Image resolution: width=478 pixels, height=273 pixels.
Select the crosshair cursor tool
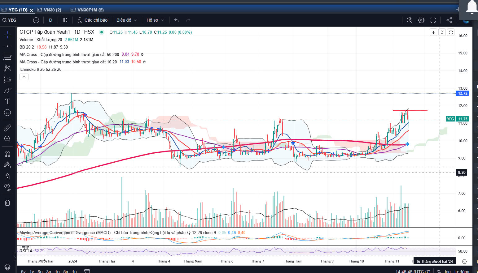point(7,35)
